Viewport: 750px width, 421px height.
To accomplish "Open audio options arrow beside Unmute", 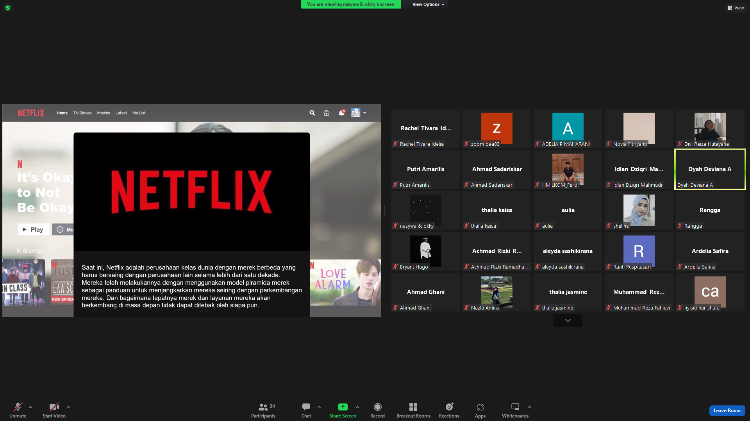I will [x=30, y=407].
